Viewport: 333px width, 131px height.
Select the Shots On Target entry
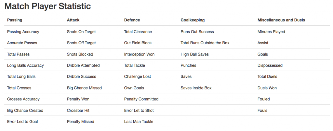[81, 32]
